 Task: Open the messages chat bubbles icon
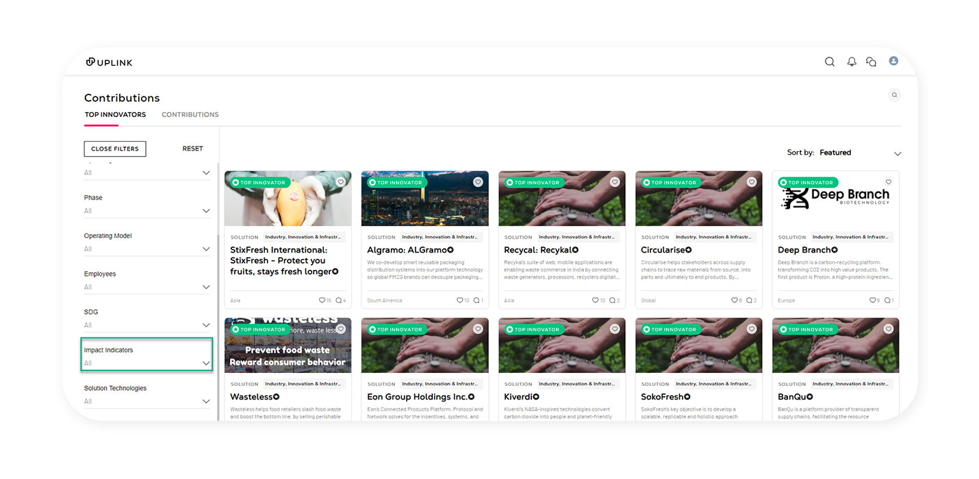click(871, 62)
